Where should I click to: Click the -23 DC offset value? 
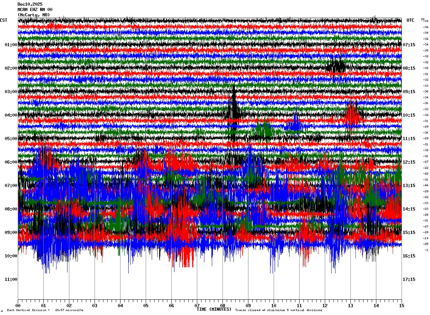[426, 209]
